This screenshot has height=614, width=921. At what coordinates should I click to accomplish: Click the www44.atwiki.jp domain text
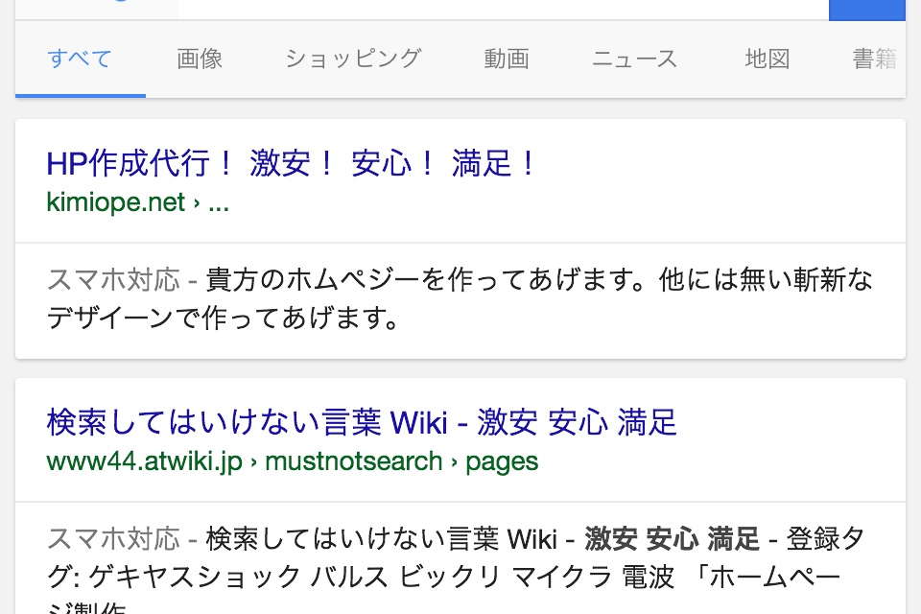(144, 461)
